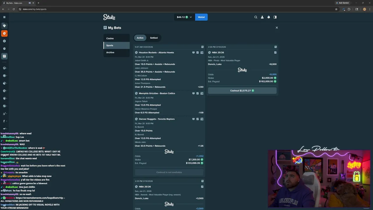This screenshot has height=210, width=373.
Task: Switch to the Active bets tab
Action: pyautogui.click(x=140, y=38)
